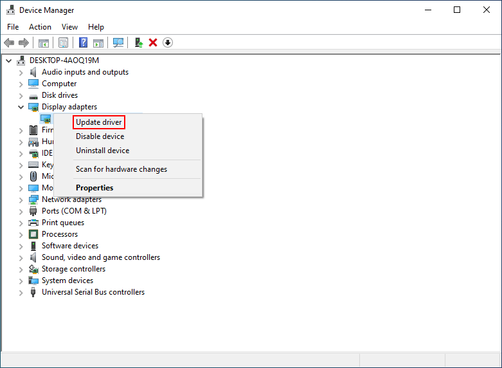Select the Software devices label
Viewport: 502px width, 368px height.
pyautogui.click(x=70, y=246)
